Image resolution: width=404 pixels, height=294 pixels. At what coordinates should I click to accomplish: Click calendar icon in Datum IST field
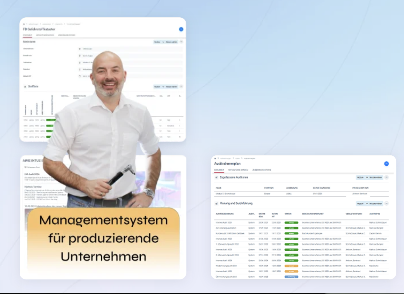coord(80,76)
